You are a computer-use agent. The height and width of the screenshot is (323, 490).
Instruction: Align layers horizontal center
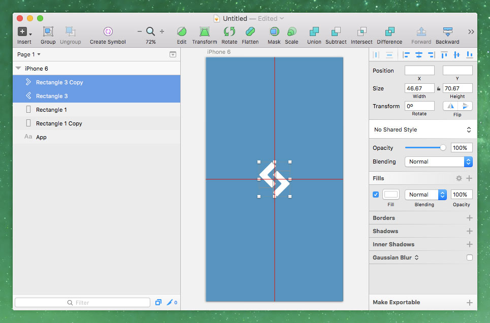(419, 55)
